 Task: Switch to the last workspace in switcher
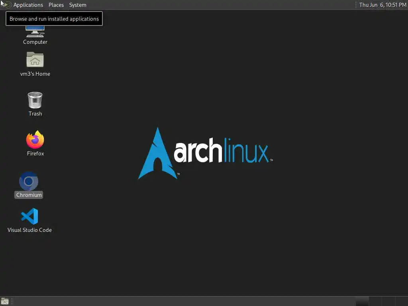tap(401, 301)
